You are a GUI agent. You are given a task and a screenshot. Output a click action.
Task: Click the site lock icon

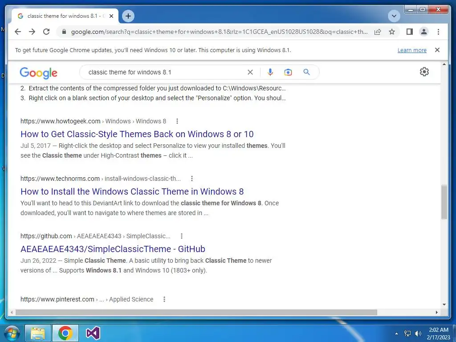pos(64,32)
